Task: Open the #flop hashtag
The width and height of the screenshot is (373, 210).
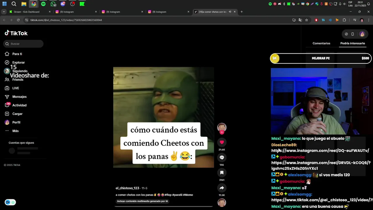Action: tap(168, 195)
